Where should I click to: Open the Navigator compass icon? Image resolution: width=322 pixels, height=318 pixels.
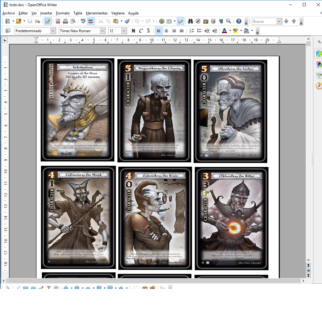(198, 21)
